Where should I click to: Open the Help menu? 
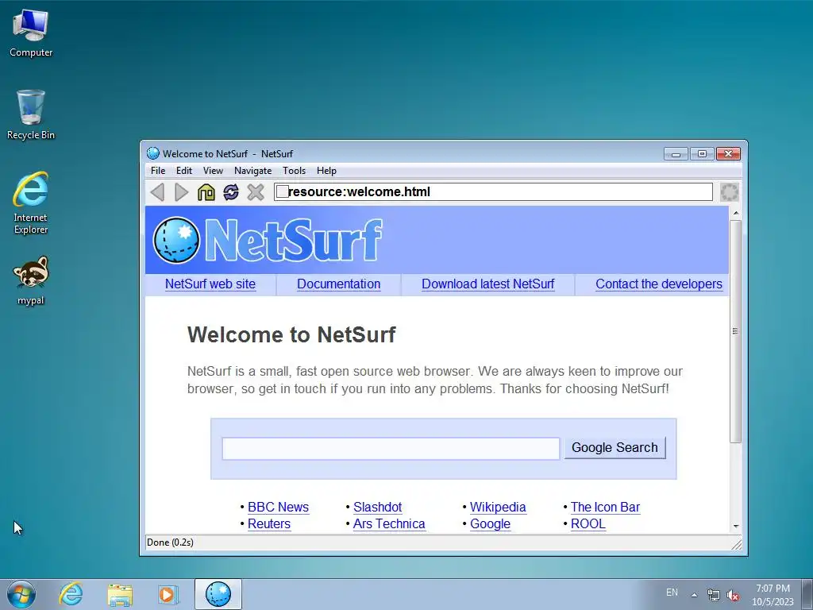click(x=326, y=171)
